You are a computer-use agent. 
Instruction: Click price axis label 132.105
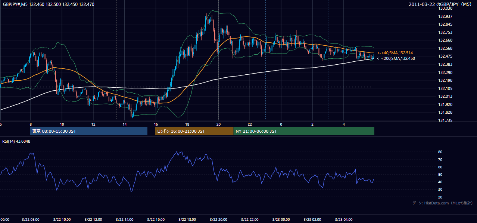445,89
